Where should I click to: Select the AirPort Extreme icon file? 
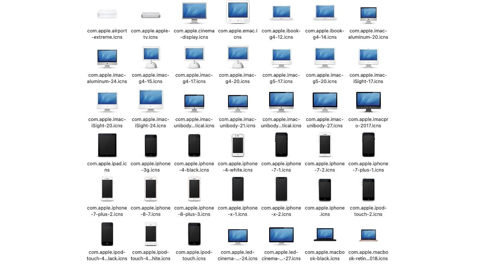(x=107, y=14)
